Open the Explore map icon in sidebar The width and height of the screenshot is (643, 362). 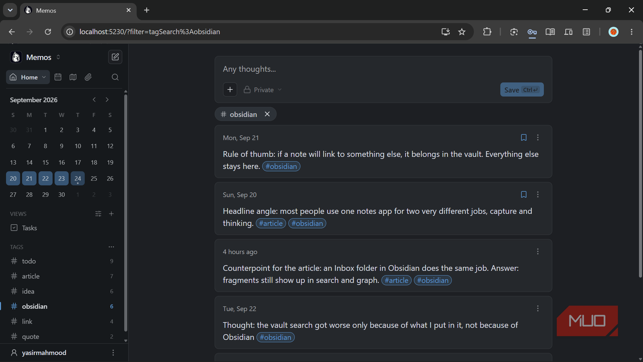[73, 77]
